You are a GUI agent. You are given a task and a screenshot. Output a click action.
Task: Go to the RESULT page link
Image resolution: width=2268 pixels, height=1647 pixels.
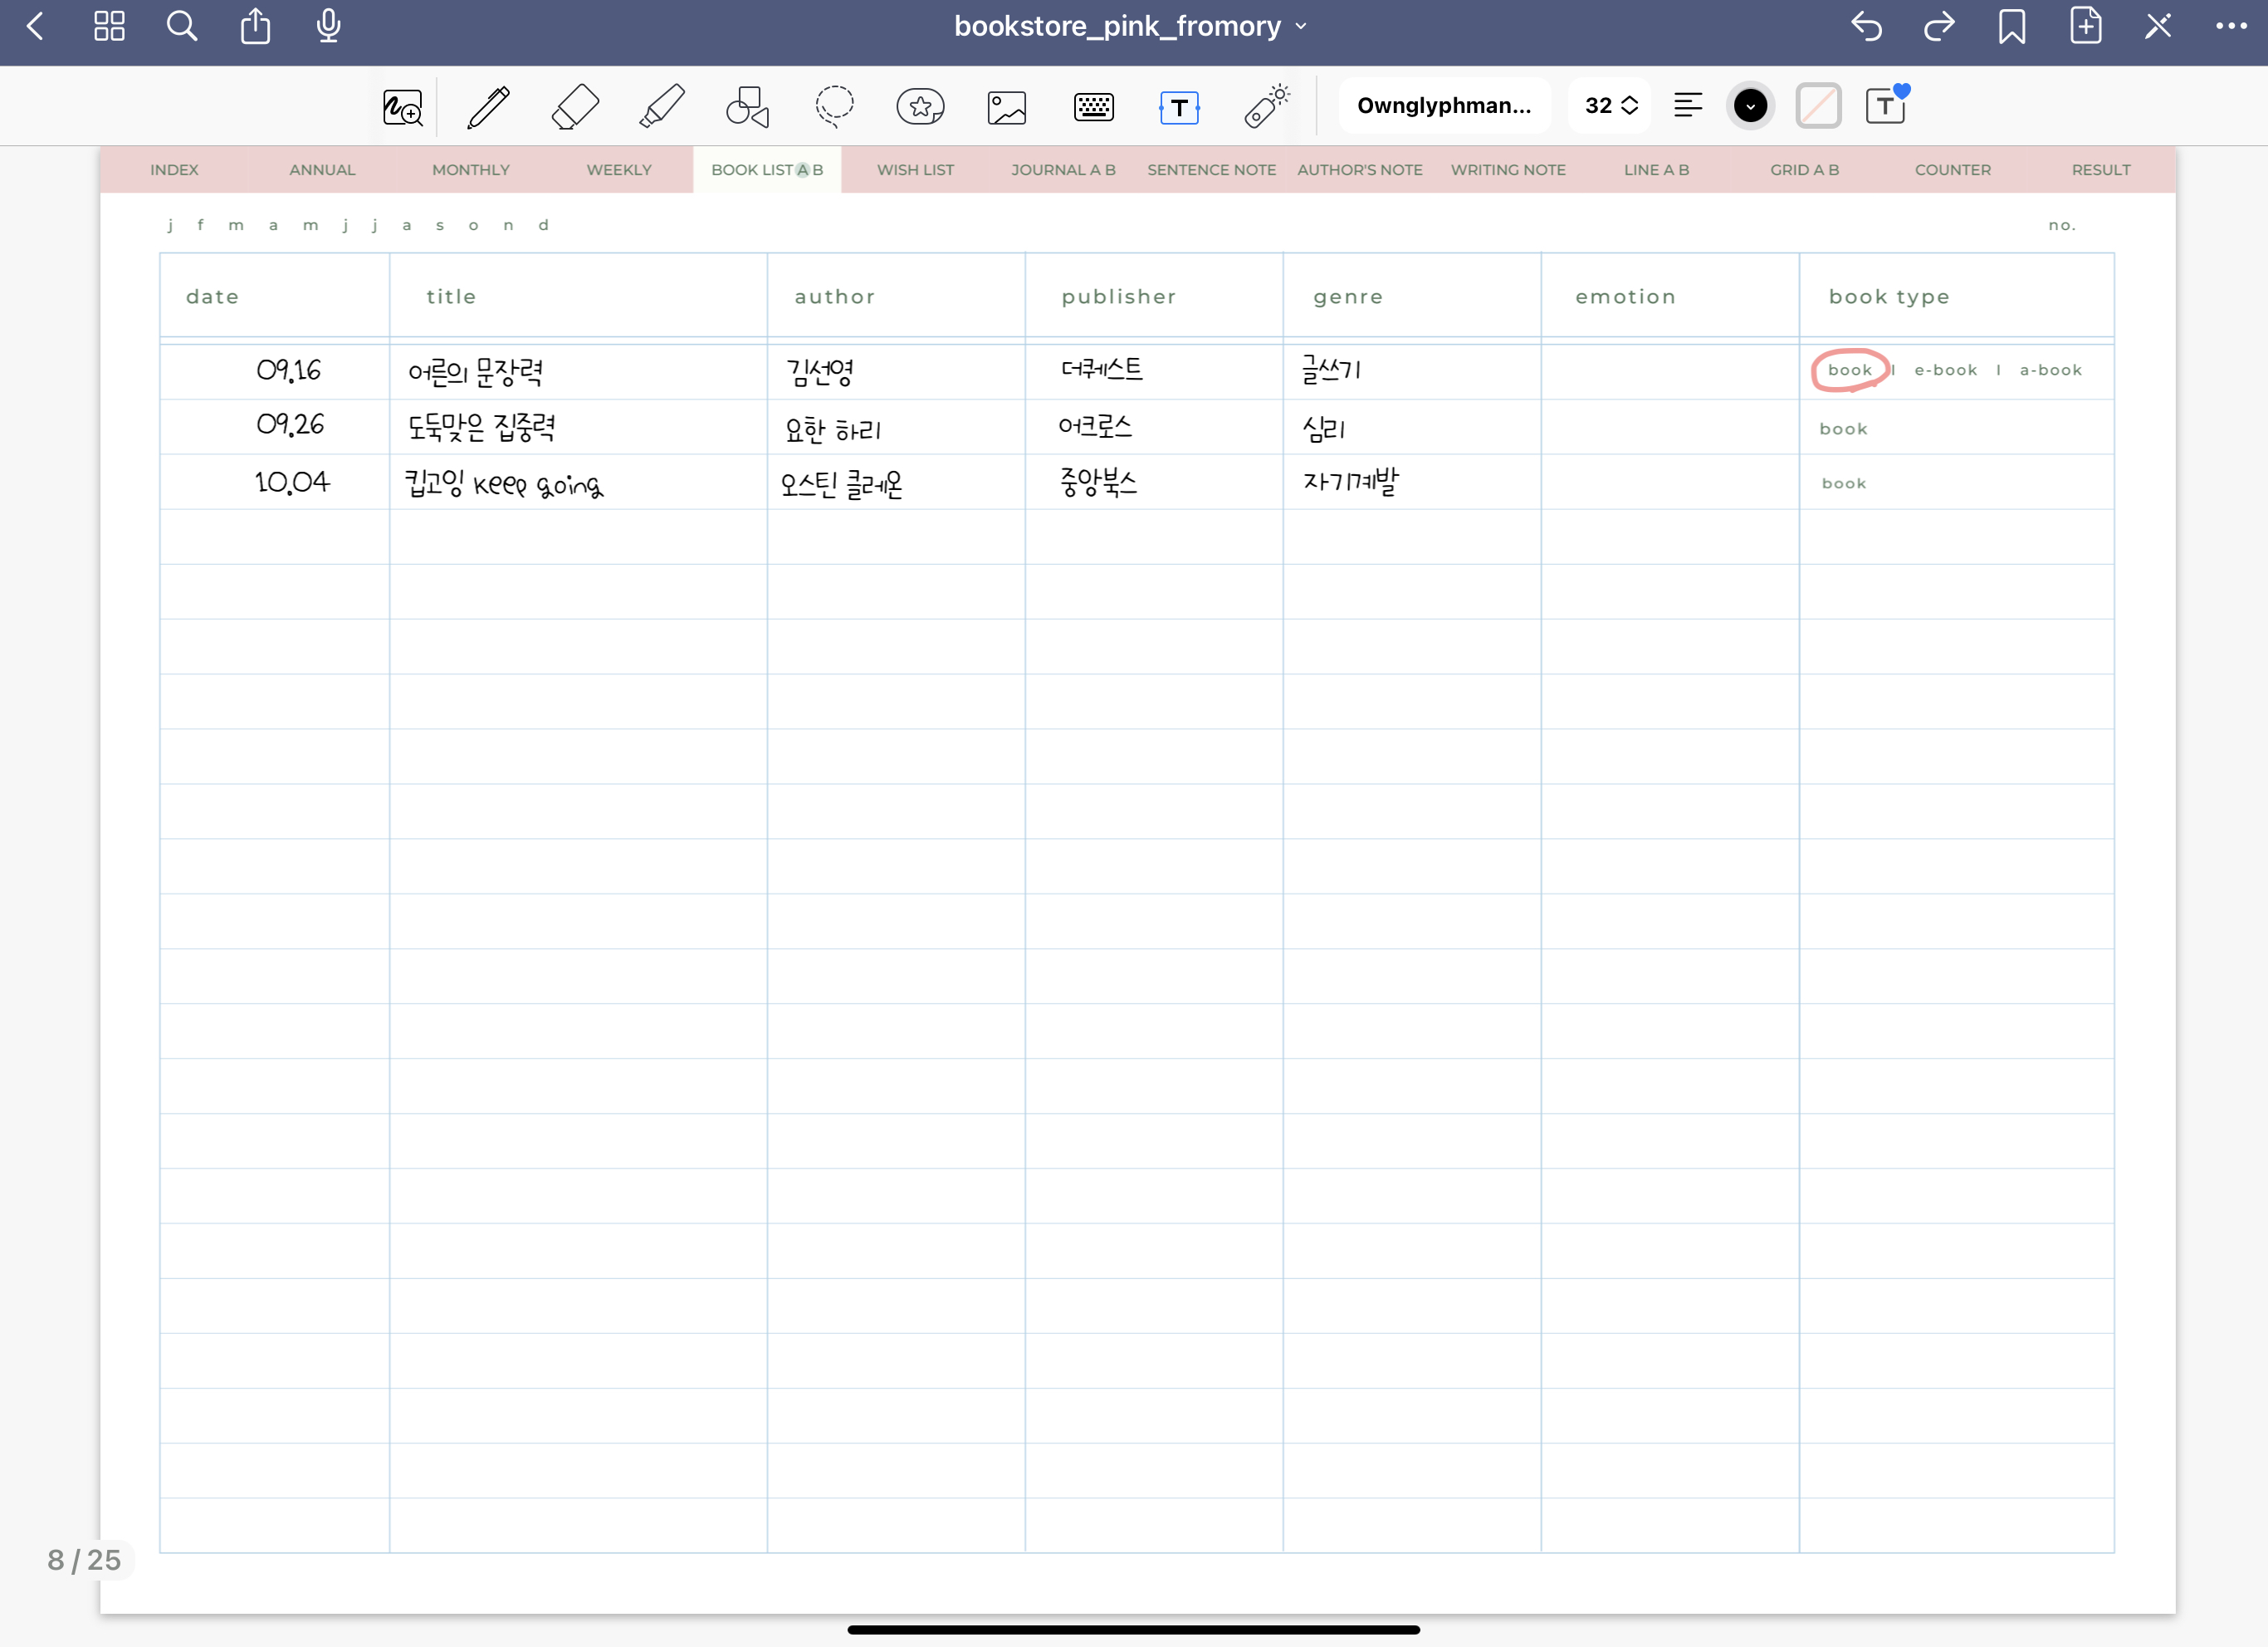tap(2100, 170)
